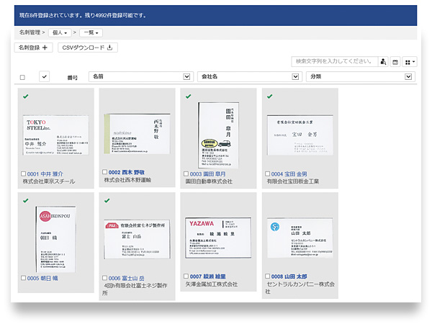Click the 名刺登録 + button
Image resolution: width=432 pixels, height=324 pixels.
click(33, 48)
